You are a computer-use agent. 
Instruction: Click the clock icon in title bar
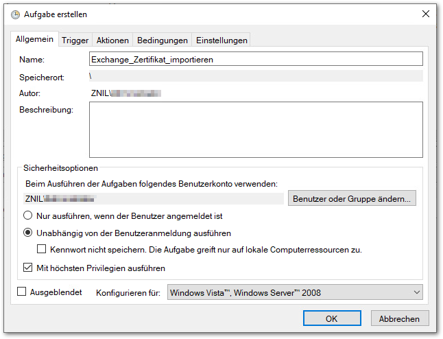(14, 14)
